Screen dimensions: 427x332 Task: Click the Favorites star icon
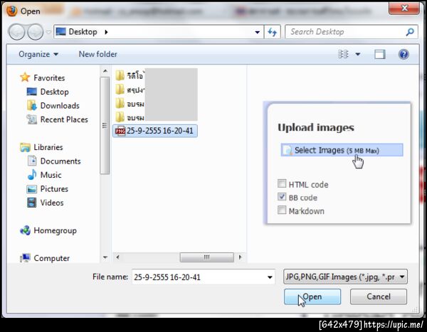[25, 77]
